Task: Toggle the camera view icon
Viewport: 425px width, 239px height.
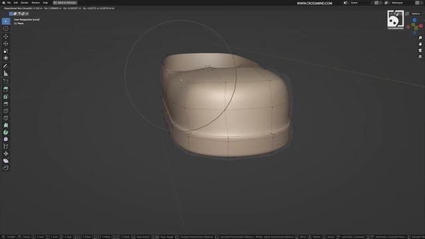Action: click(420, 50)
